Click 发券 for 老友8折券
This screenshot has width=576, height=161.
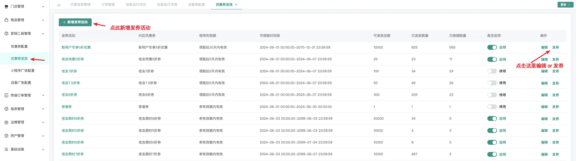555,95
